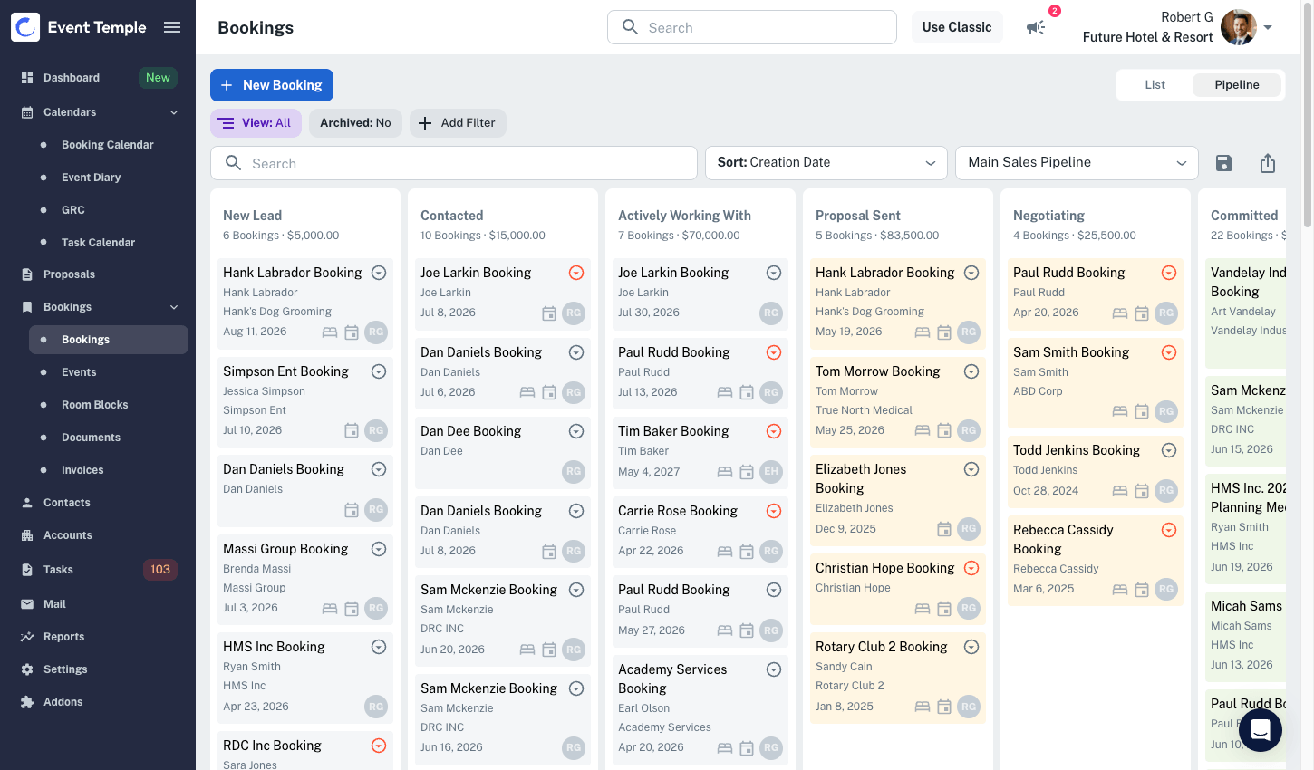This screenshot has width=1314, height=770.
Task: Click the Event Temple logo icon
Action: (x=25, y=27)
